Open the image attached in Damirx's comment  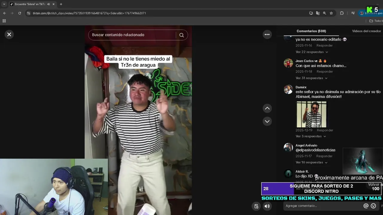point(311,114)
